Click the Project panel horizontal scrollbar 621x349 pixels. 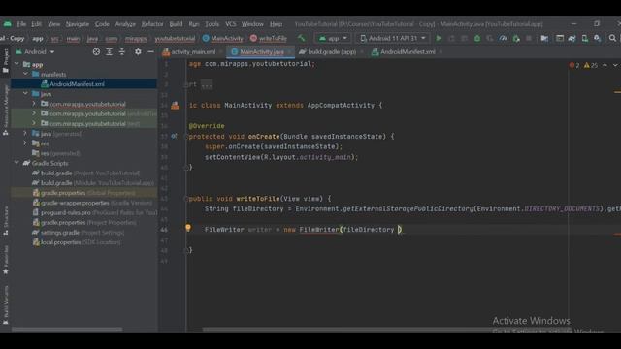[x=67, y=330]
